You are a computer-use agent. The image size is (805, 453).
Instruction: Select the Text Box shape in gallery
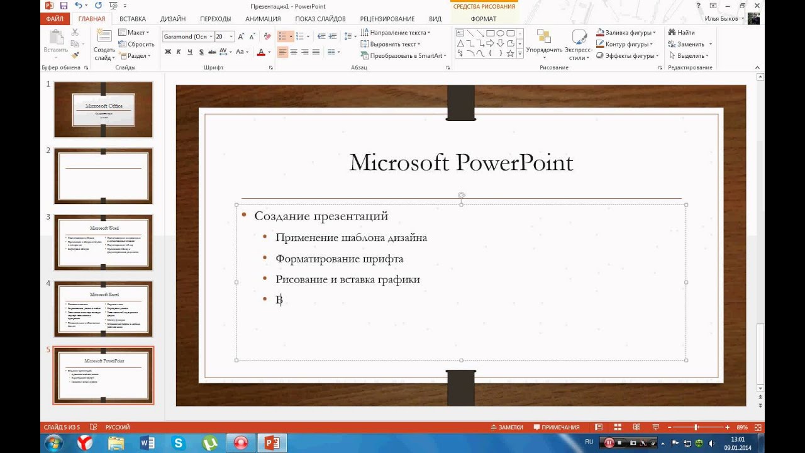click(460, 33)
